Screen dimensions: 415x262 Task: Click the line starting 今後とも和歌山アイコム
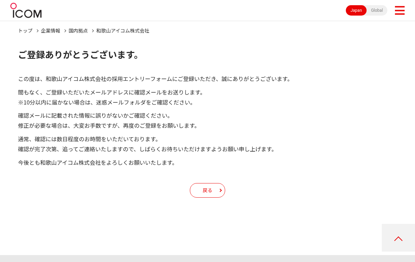[x=97, y=163]
